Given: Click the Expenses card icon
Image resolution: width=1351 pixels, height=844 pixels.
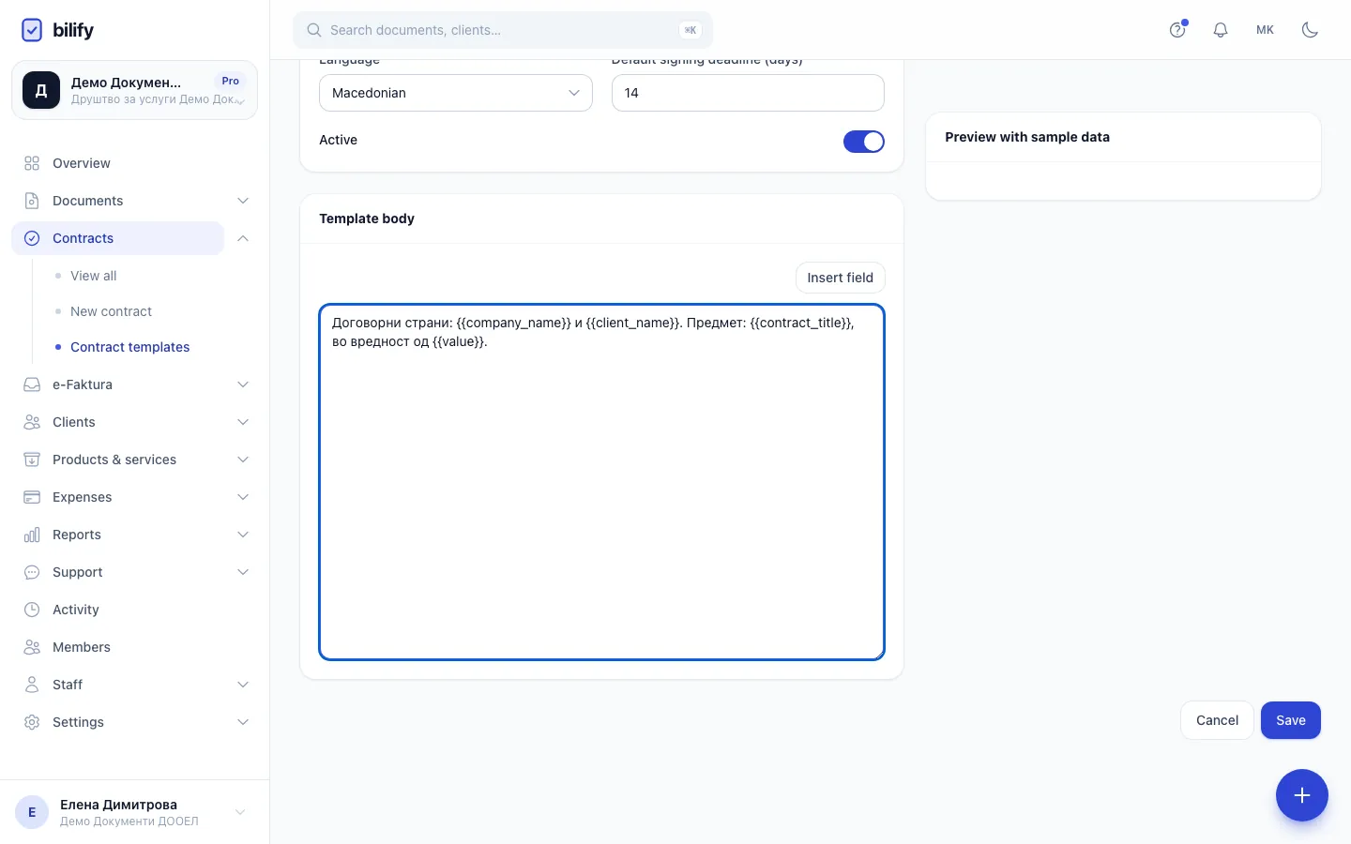Looking at the screenshot, I should click(32, 497).
